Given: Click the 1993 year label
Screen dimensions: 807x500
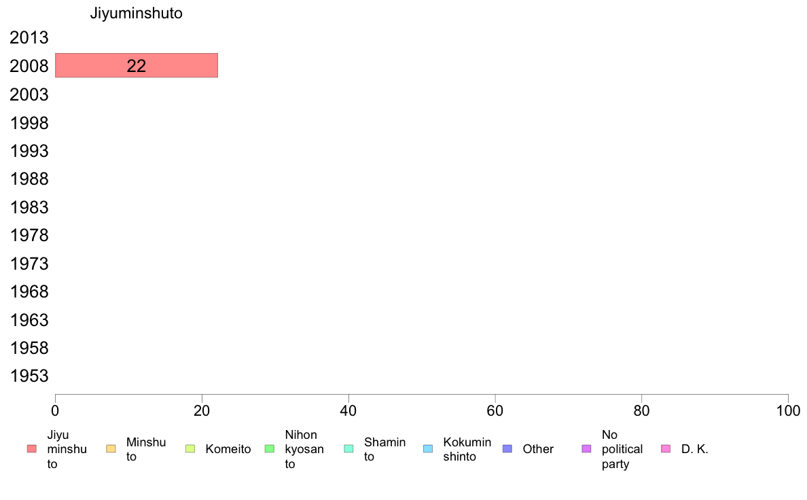Looking at the screenshot, I should (x=29, y=151).
